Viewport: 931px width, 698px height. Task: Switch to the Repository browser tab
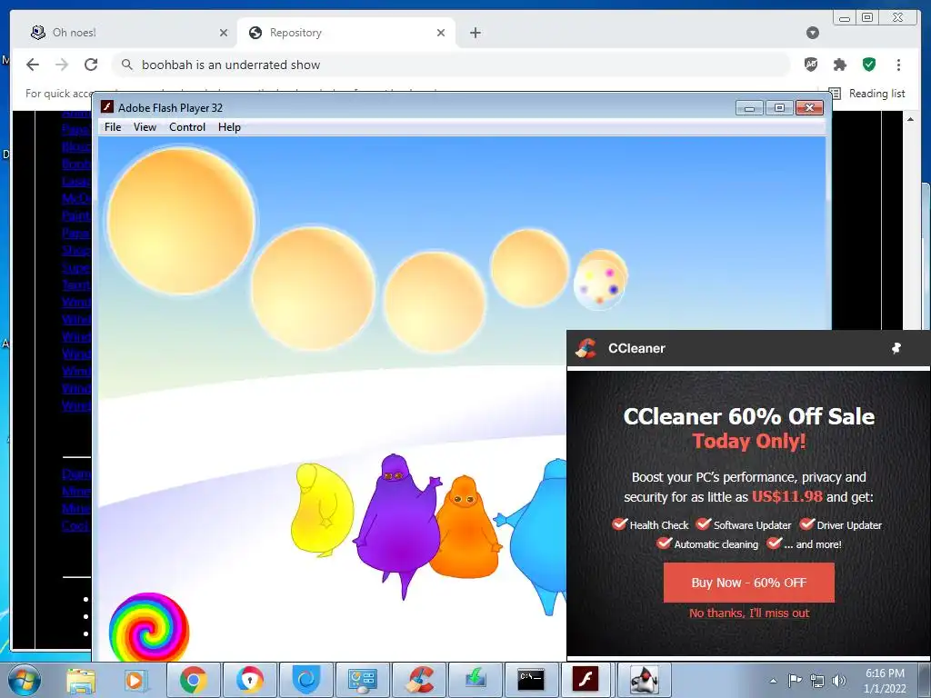(346, 33)
